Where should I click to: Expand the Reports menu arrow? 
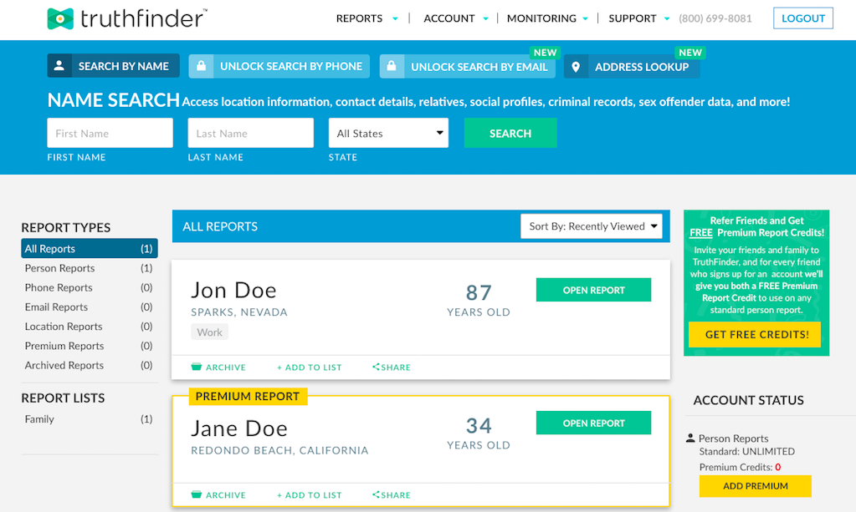[395, 19]
